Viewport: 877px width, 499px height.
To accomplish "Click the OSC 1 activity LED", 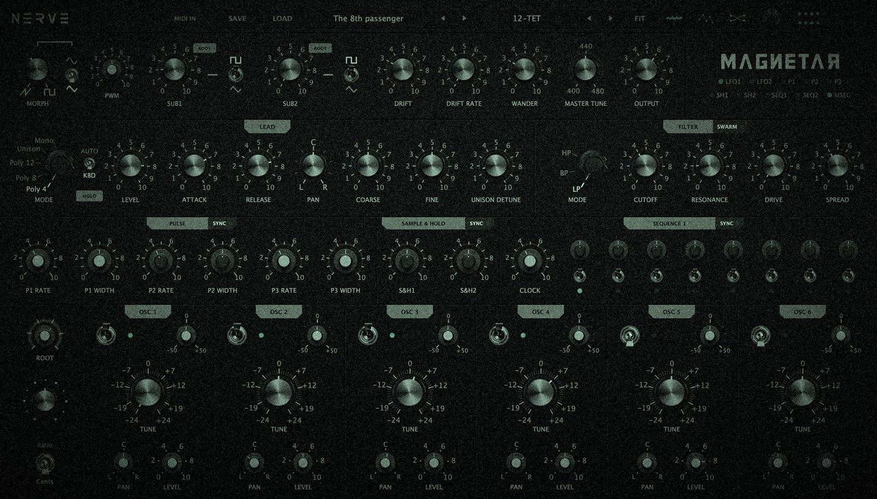I will tap(130, 335).
